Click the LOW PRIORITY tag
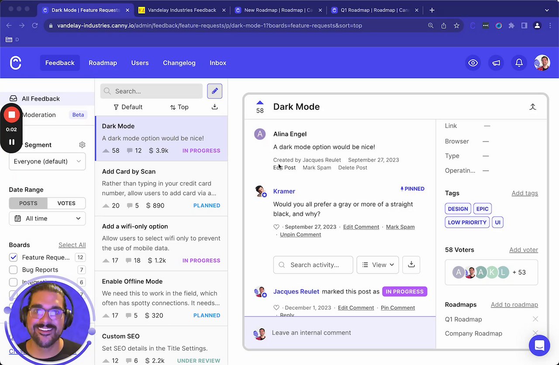Viewport: 559px width, 365px height. point(467,222)
